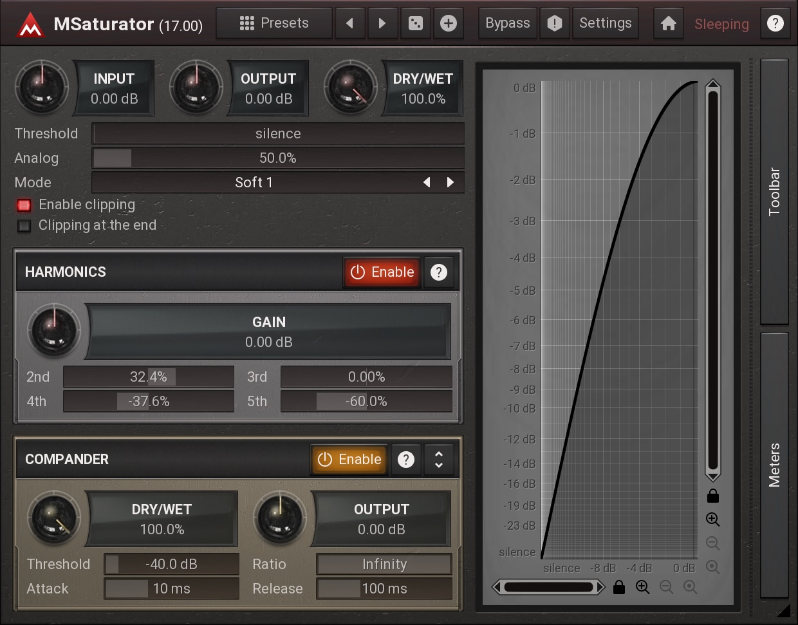Viewport: 798px width, 625px height.
Task: Click the random preset dice icon
Action: (x=416, y=24)
